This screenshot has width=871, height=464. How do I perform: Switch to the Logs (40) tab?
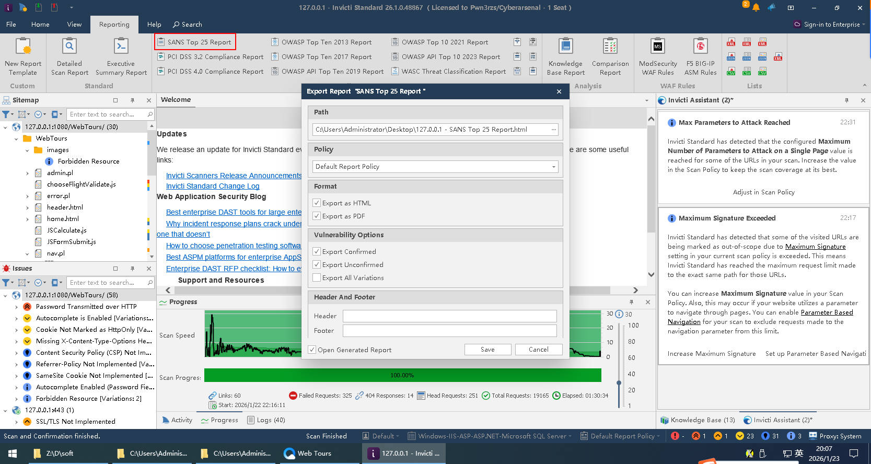[266, 420]
